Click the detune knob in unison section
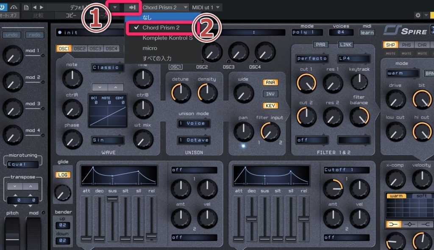 tap(181, 92)
